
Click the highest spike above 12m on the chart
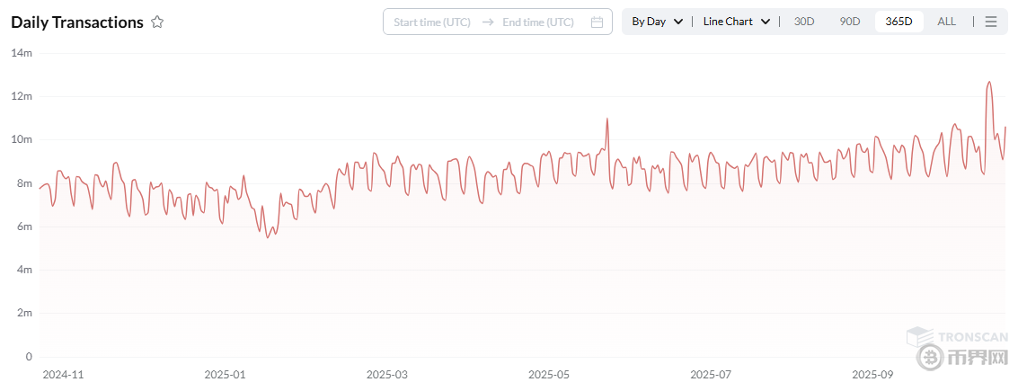pos(989,82)
